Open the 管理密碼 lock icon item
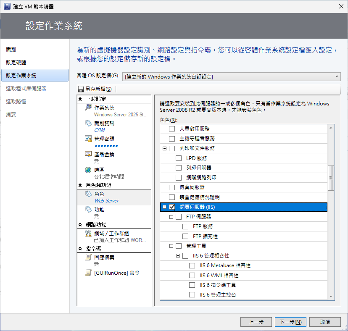This screenshot has height=331, width=348. [88, 139]
